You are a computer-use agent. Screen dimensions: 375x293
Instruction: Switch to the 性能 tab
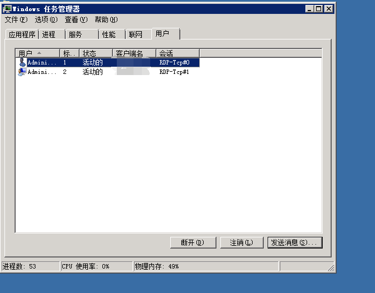112,34
